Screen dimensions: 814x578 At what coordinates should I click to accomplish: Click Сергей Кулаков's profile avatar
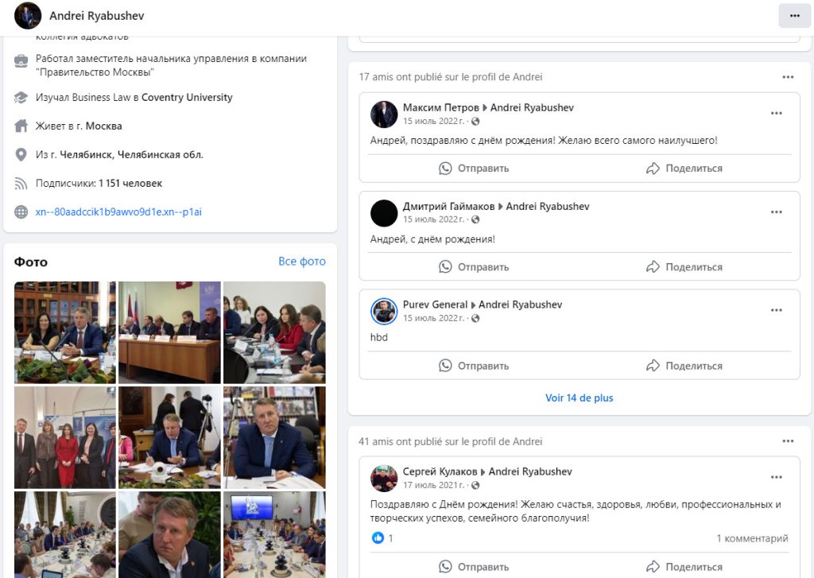point(384,478)
